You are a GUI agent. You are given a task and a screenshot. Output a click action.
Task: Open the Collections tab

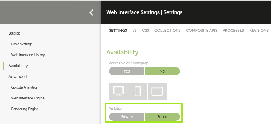pyautogui.click(x=167, y=30)
